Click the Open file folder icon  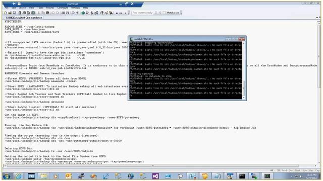click(x=10, y=13)
